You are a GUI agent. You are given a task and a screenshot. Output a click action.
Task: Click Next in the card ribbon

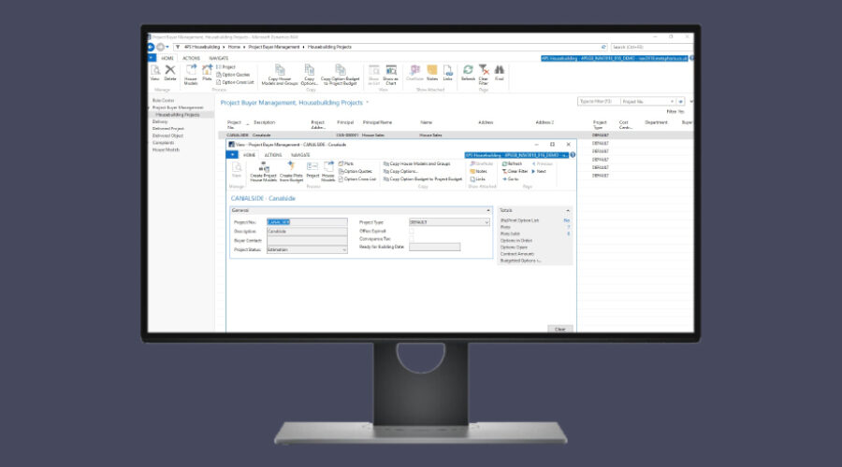[541, 171]
